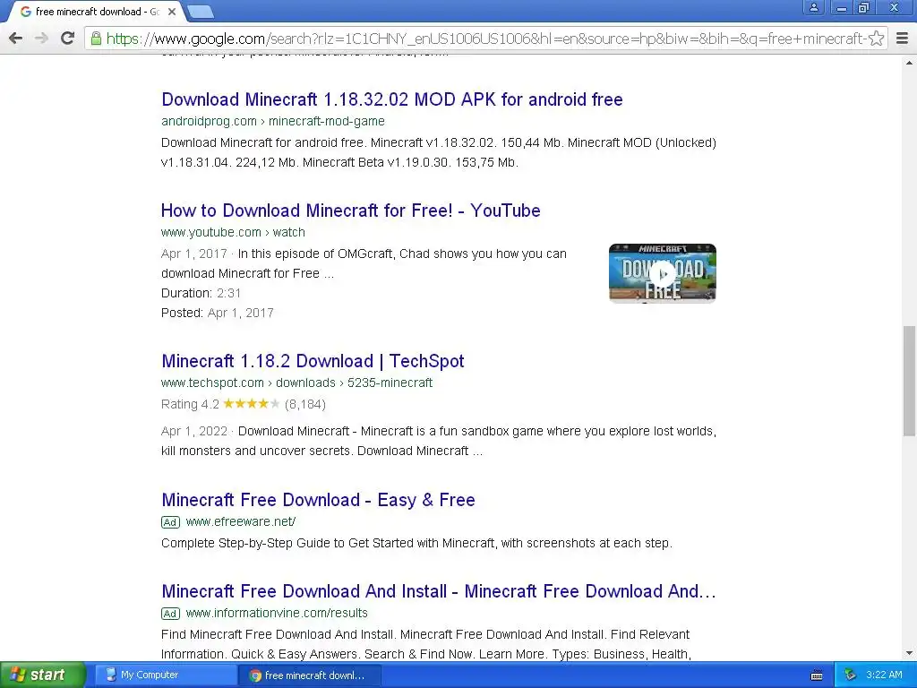The width and height of the screenshot is (917, 688).
Task: Close the 'free minecraft download' tab
Action: coord(172,11)
